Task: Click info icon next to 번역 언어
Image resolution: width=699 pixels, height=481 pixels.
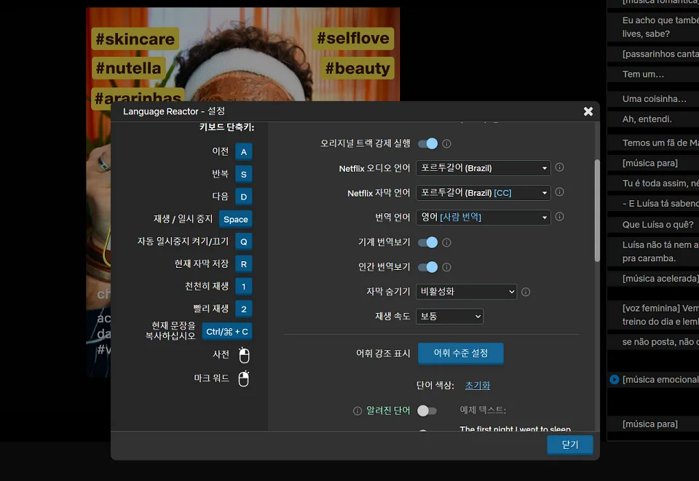Action: [559, 216]
